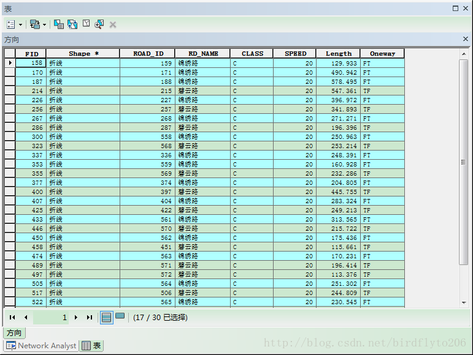Image resolution: width=473 pixels, height=355 pixels.
Task: Click the Clear Selection icon
Action: click(x=87, y=23)
